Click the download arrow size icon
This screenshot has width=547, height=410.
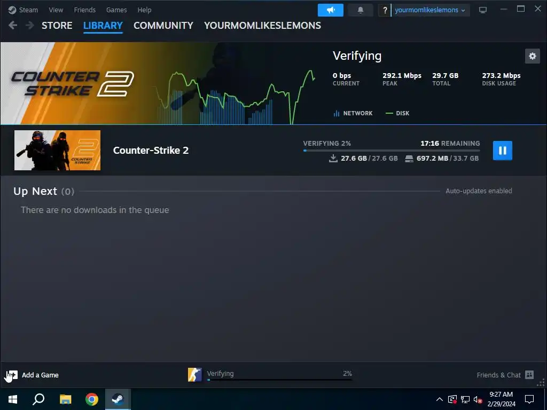pyautogui.click(x=333, y=158)
